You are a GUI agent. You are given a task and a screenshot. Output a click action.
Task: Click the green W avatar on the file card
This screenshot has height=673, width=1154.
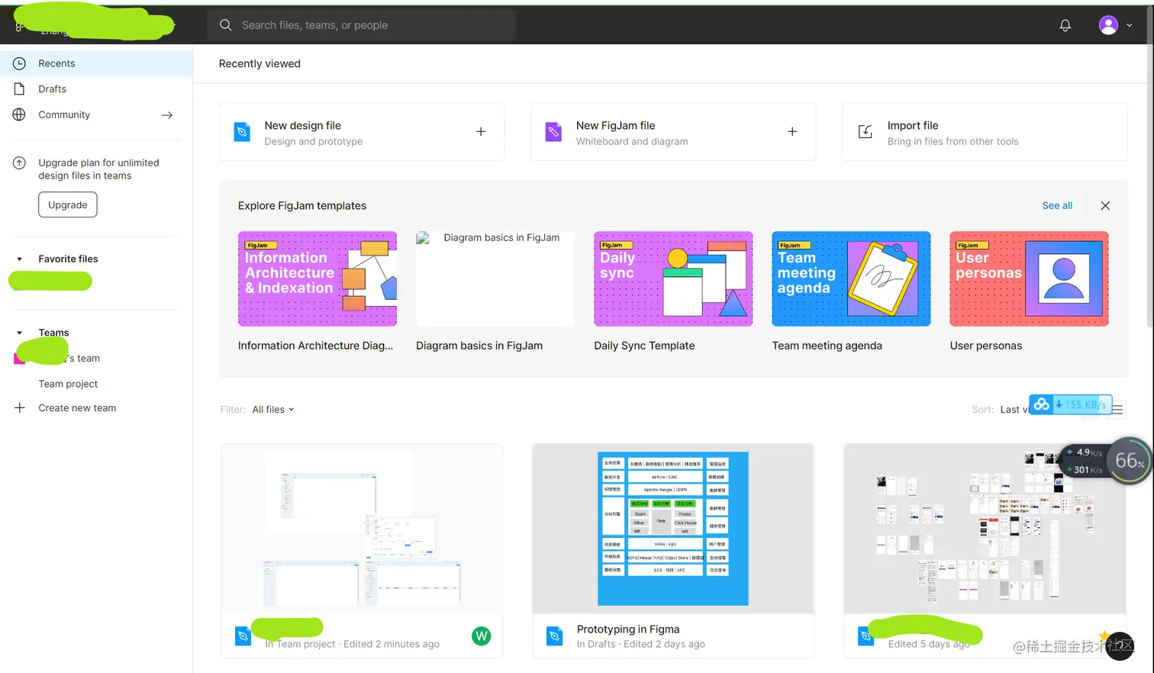482,636
